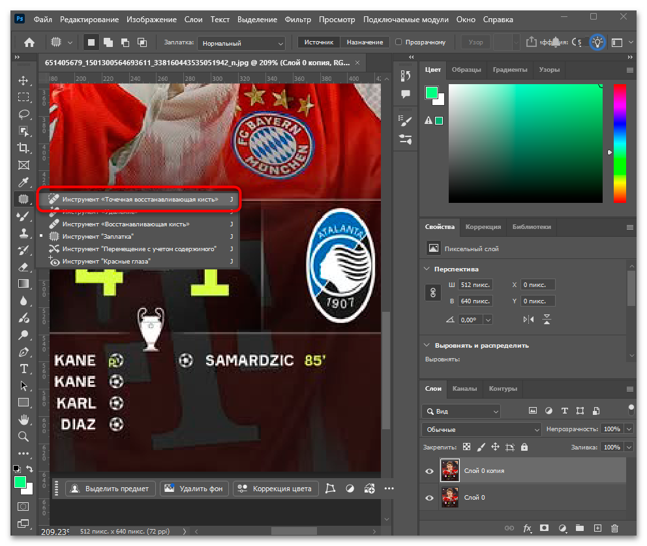Click toolbar foreground green color swatch
647x546 pixels.
point(20,482)
